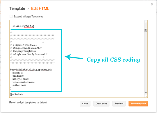Tick the Expand Widget Templates checkbox
This screenshot has width=157, height=113.
click(x=11, y=17)
